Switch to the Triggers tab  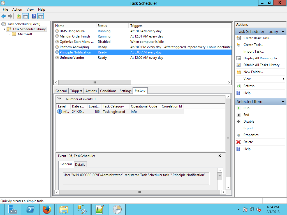tap(76, 91)
